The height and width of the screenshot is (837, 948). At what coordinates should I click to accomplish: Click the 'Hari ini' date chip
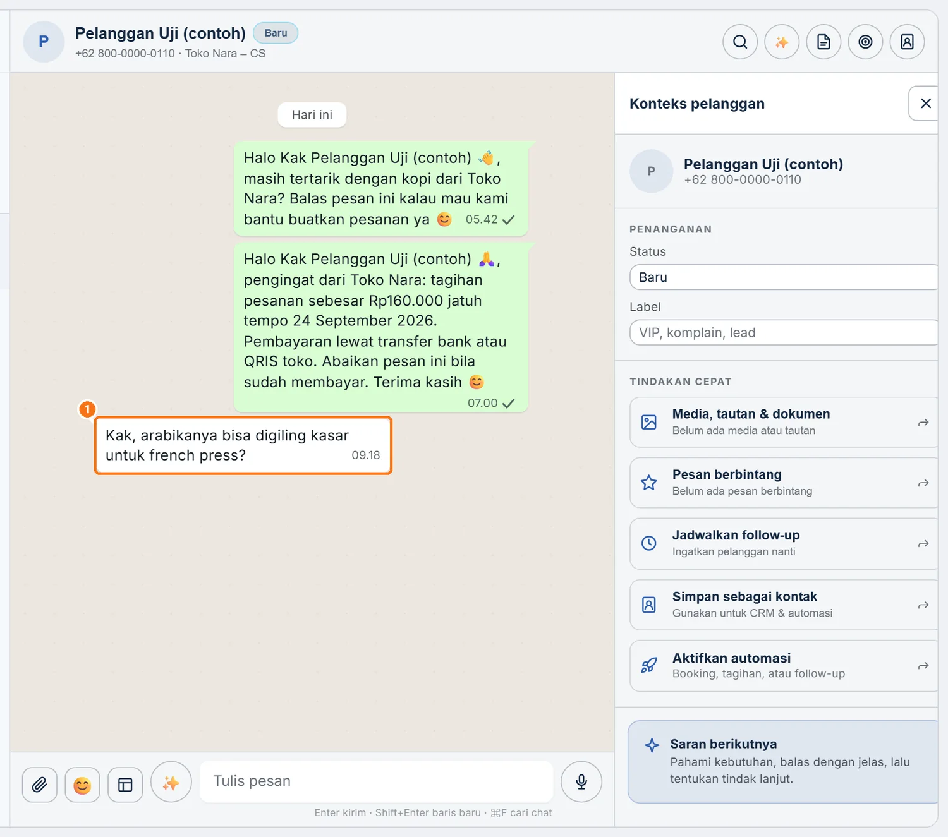click(x=312, y=115)
